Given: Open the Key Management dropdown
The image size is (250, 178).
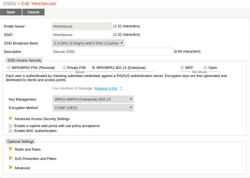Looking at the screenshot, I should (x=93, y=99).
